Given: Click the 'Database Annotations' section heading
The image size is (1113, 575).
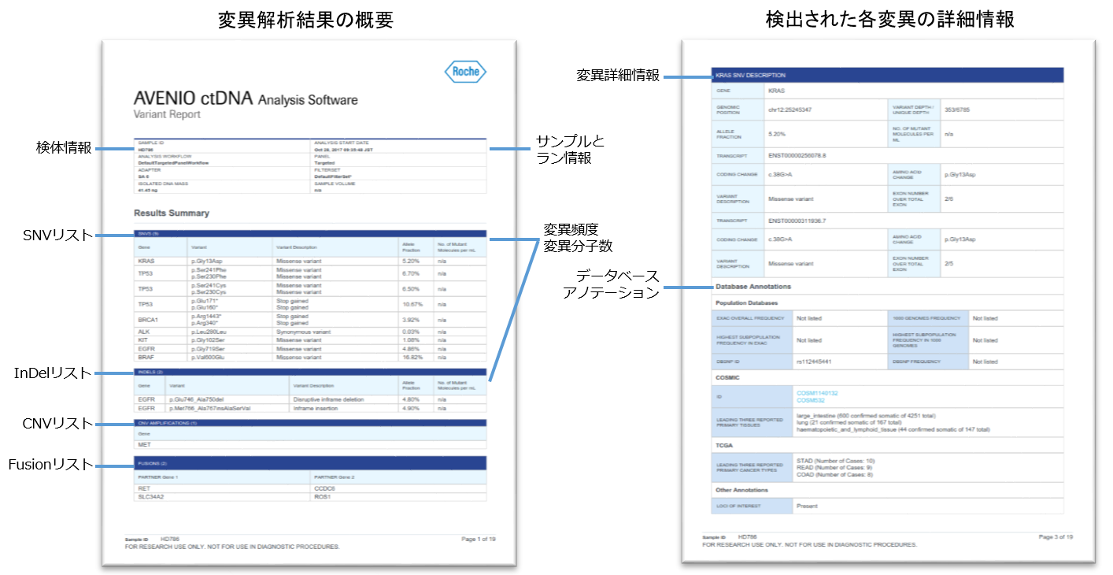Looking at the screenshot, I should [x=752, y=286].
